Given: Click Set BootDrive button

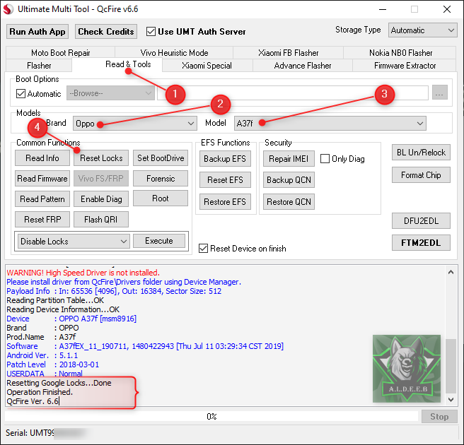Looking at the screenshot, I should (x=161, y=158).
